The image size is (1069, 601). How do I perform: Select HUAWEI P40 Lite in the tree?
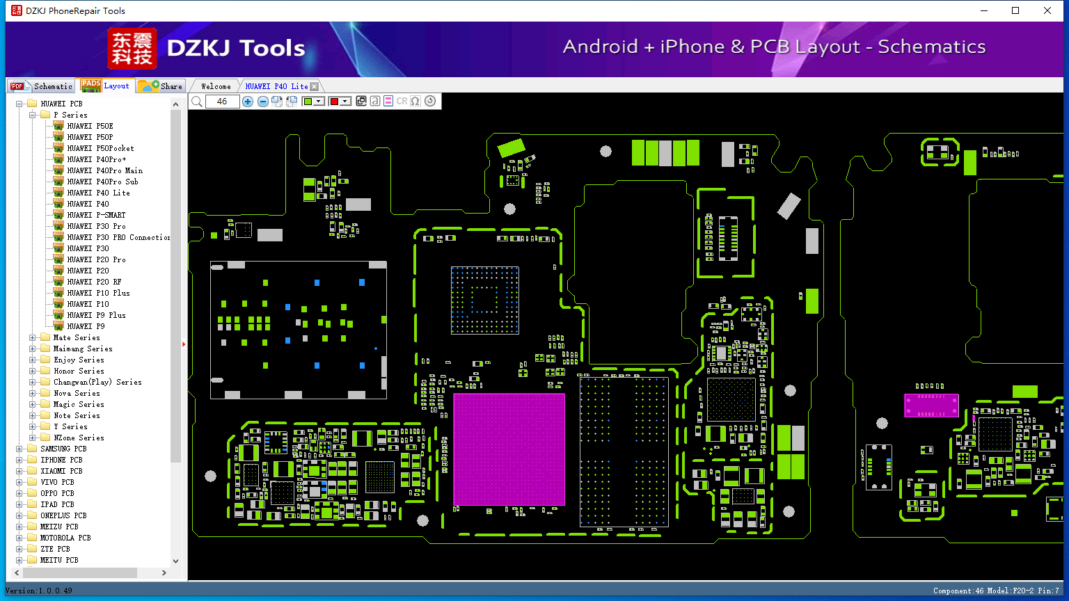98,193
